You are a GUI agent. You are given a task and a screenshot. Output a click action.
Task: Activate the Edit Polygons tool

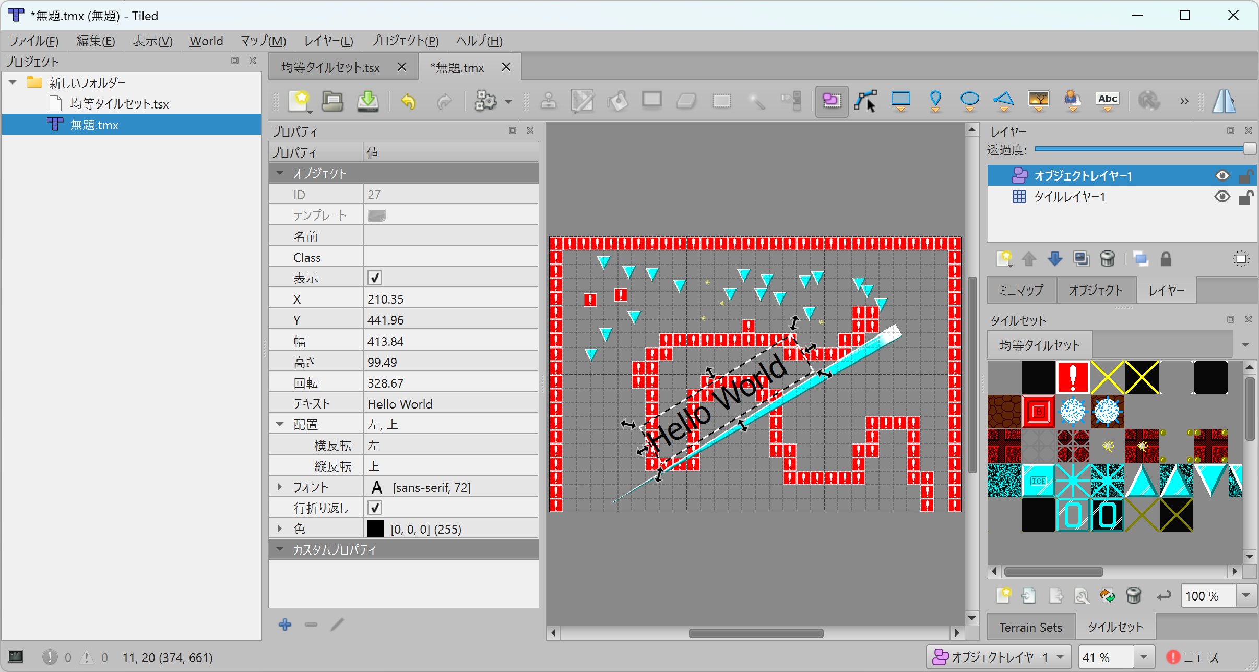(865, 101)
